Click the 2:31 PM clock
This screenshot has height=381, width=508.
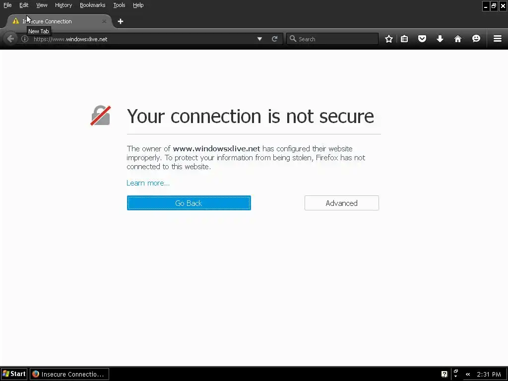[x=489, y=374]
